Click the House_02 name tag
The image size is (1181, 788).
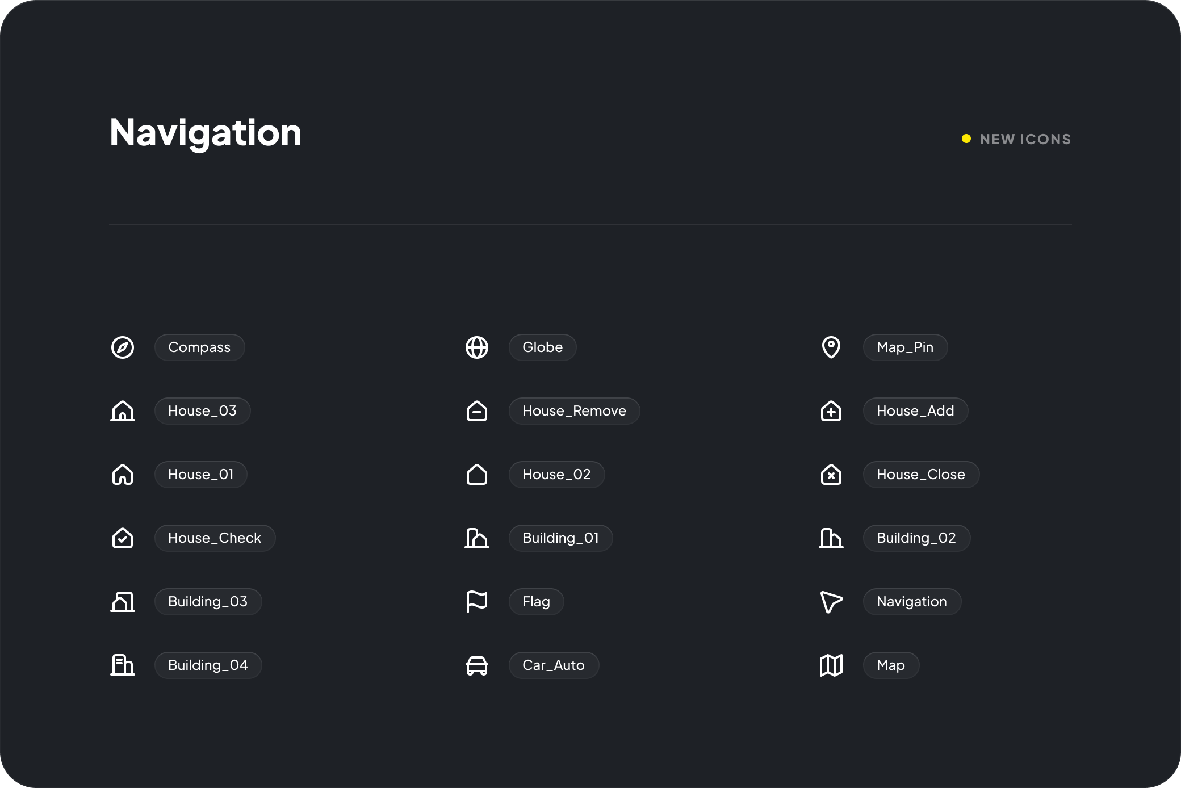[x=556, y=475]
